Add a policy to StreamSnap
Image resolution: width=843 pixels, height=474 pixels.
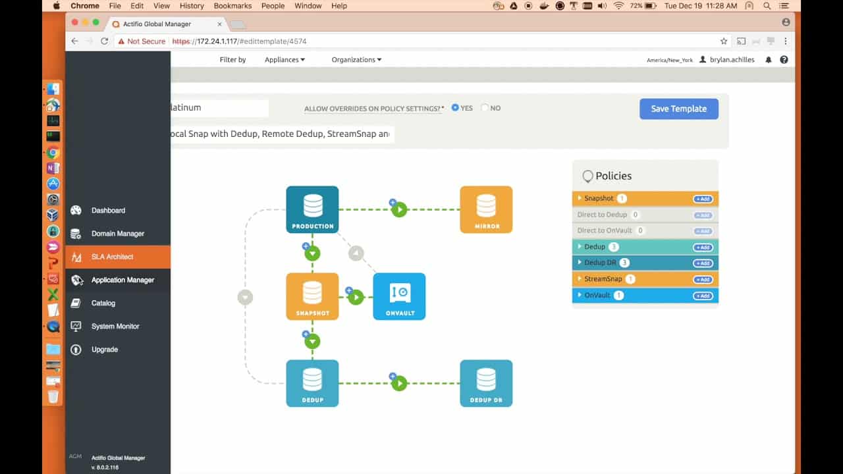pyautogui.click(x=703, y=279)
